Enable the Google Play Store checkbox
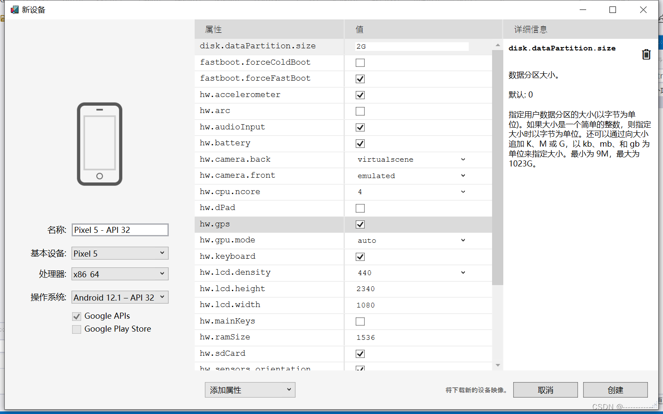663x414 pixels. 76,329
